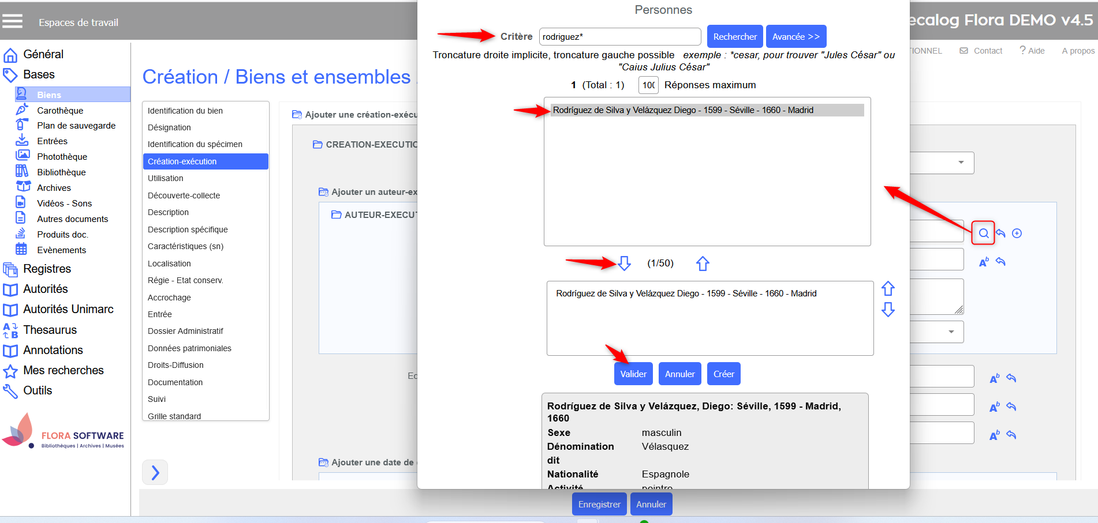The image size is (1098, 523).
Task: Click the Enregistrer button
Action: click(x=599, y=504)
